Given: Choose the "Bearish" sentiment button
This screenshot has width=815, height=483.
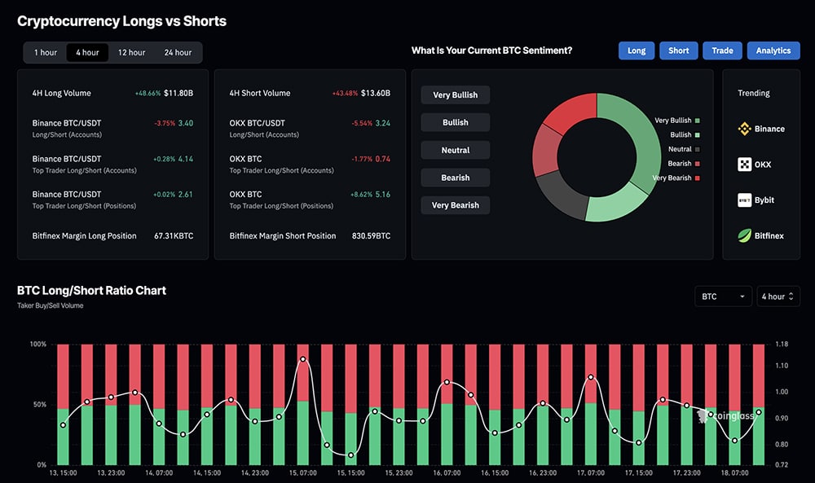Looking at the screenshot, I should (x=455, y=177).
